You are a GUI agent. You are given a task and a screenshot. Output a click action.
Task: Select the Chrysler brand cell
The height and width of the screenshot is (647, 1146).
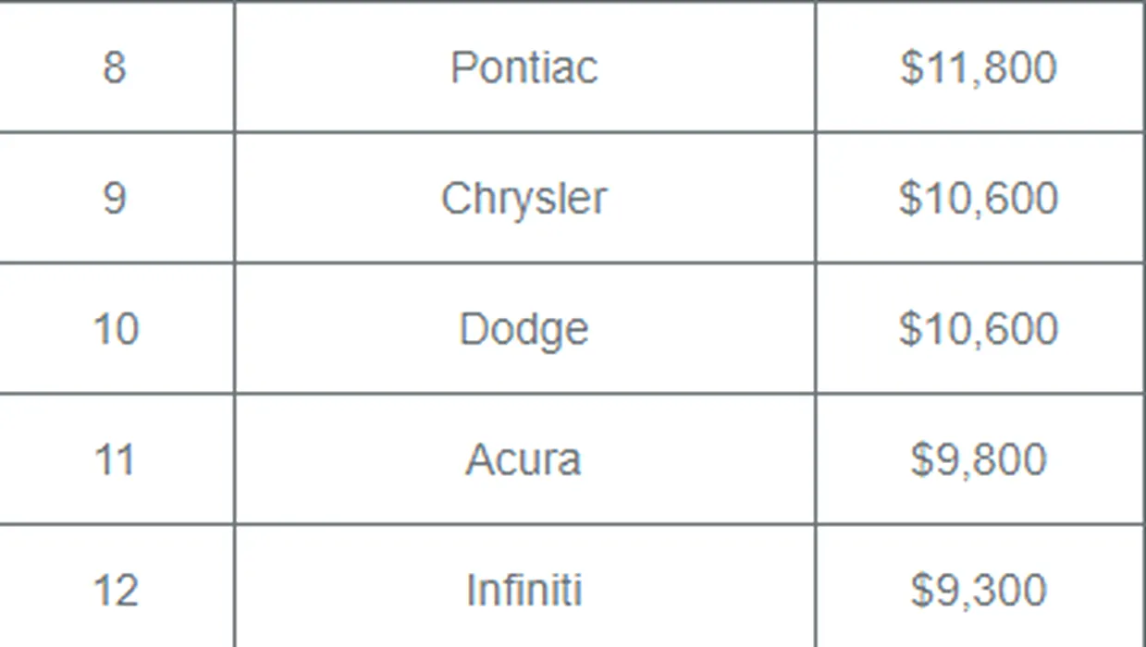[x=524, y=198]
